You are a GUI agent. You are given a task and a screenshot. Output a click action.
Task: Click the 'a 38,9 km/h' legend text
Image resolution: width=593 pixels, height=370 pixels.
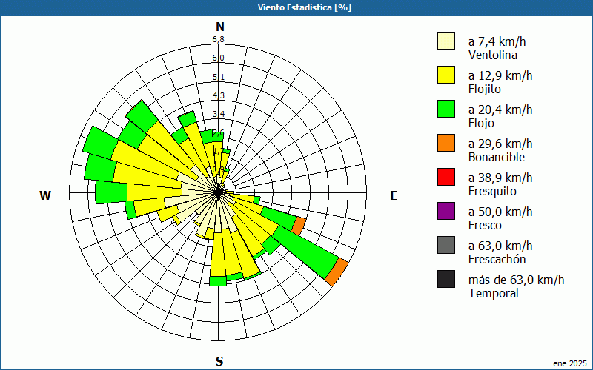(500, 178)
